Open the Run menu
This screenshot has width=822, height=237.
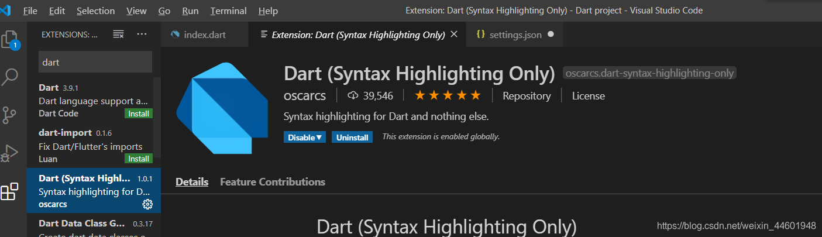(190, 11)
